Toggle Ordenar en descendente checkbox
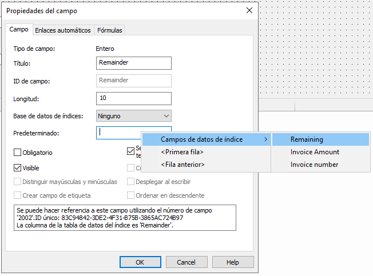Image resolution: width=373 pixels, height=276 pixels. (130, 195)
